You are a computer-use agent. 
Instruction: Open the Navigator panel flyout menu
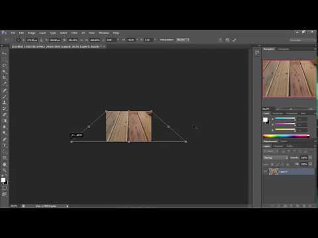pos(315,49)
